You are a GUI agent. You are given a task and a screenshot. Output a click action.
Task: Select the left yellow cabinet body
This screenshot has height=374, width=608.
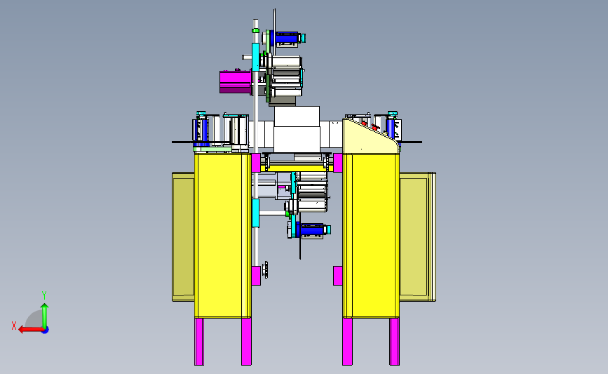click(x=223, y=235)
